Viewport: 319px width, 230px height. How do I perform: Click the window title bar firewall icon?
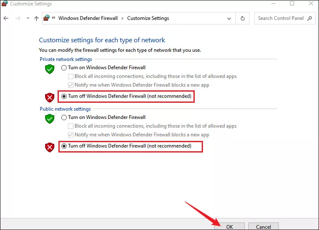(x=5, y=3)
